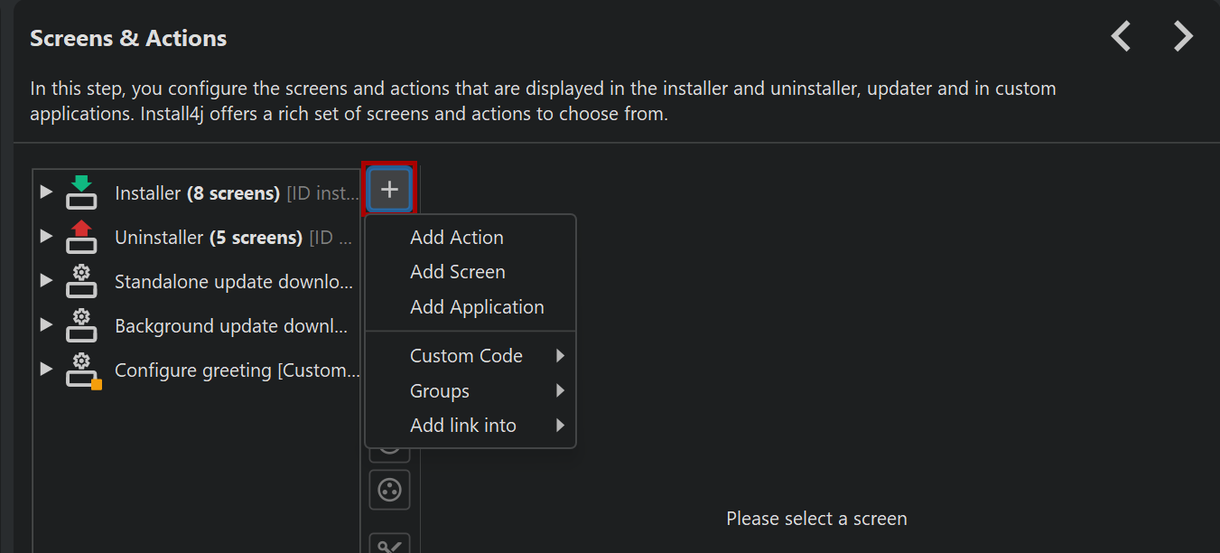Click the scissors cut toolbar button
The image size is (1220, 553).
pos(389,544)
